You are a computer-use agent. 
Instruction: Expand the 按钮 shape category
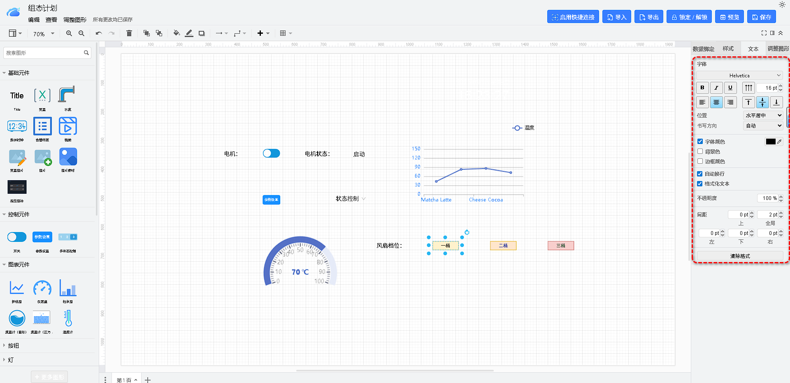(13, 346)
